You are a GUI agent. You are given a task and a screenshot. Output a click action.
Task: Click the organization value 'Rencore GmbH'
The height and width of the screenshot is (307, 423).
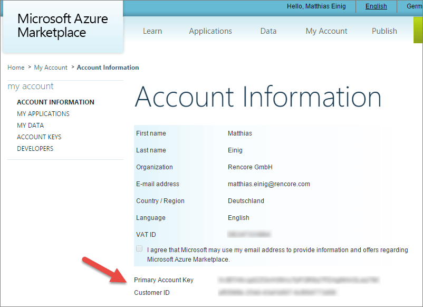tap(250, 167)
